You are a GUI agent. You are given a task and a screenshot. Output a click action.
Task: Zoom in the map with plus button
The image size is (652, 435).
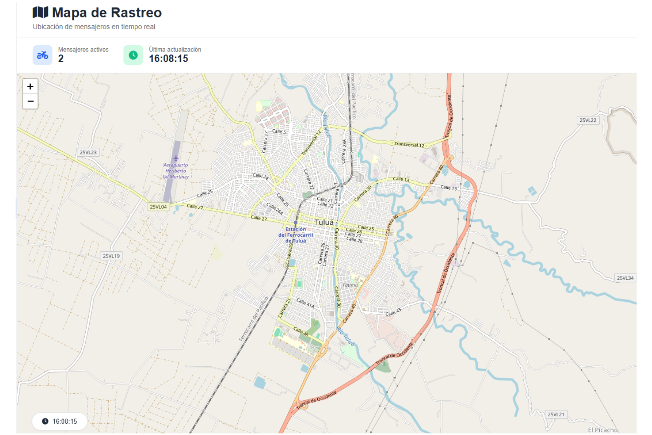pos(30,86)
